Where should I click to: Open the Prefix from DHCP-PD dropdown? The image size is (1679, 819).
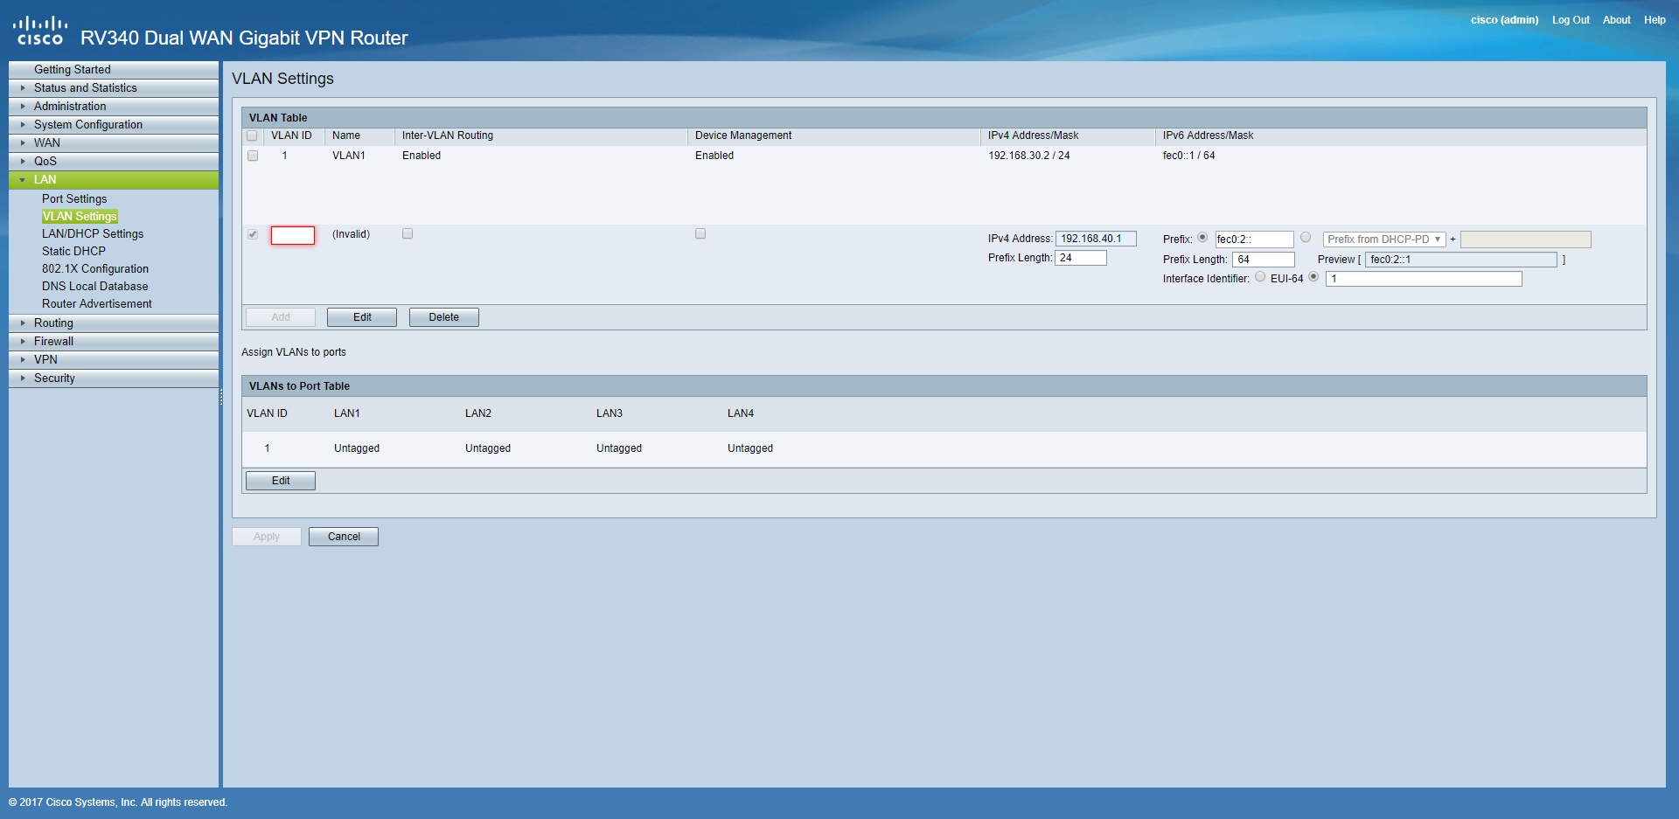tap(1383, 239)
